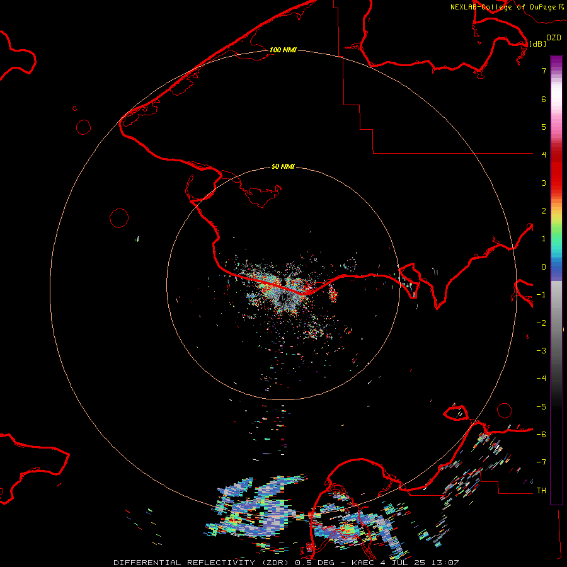This screenshot has height=567, width=567.
Task: Click the 5 dB scale label
Action: 544,127
